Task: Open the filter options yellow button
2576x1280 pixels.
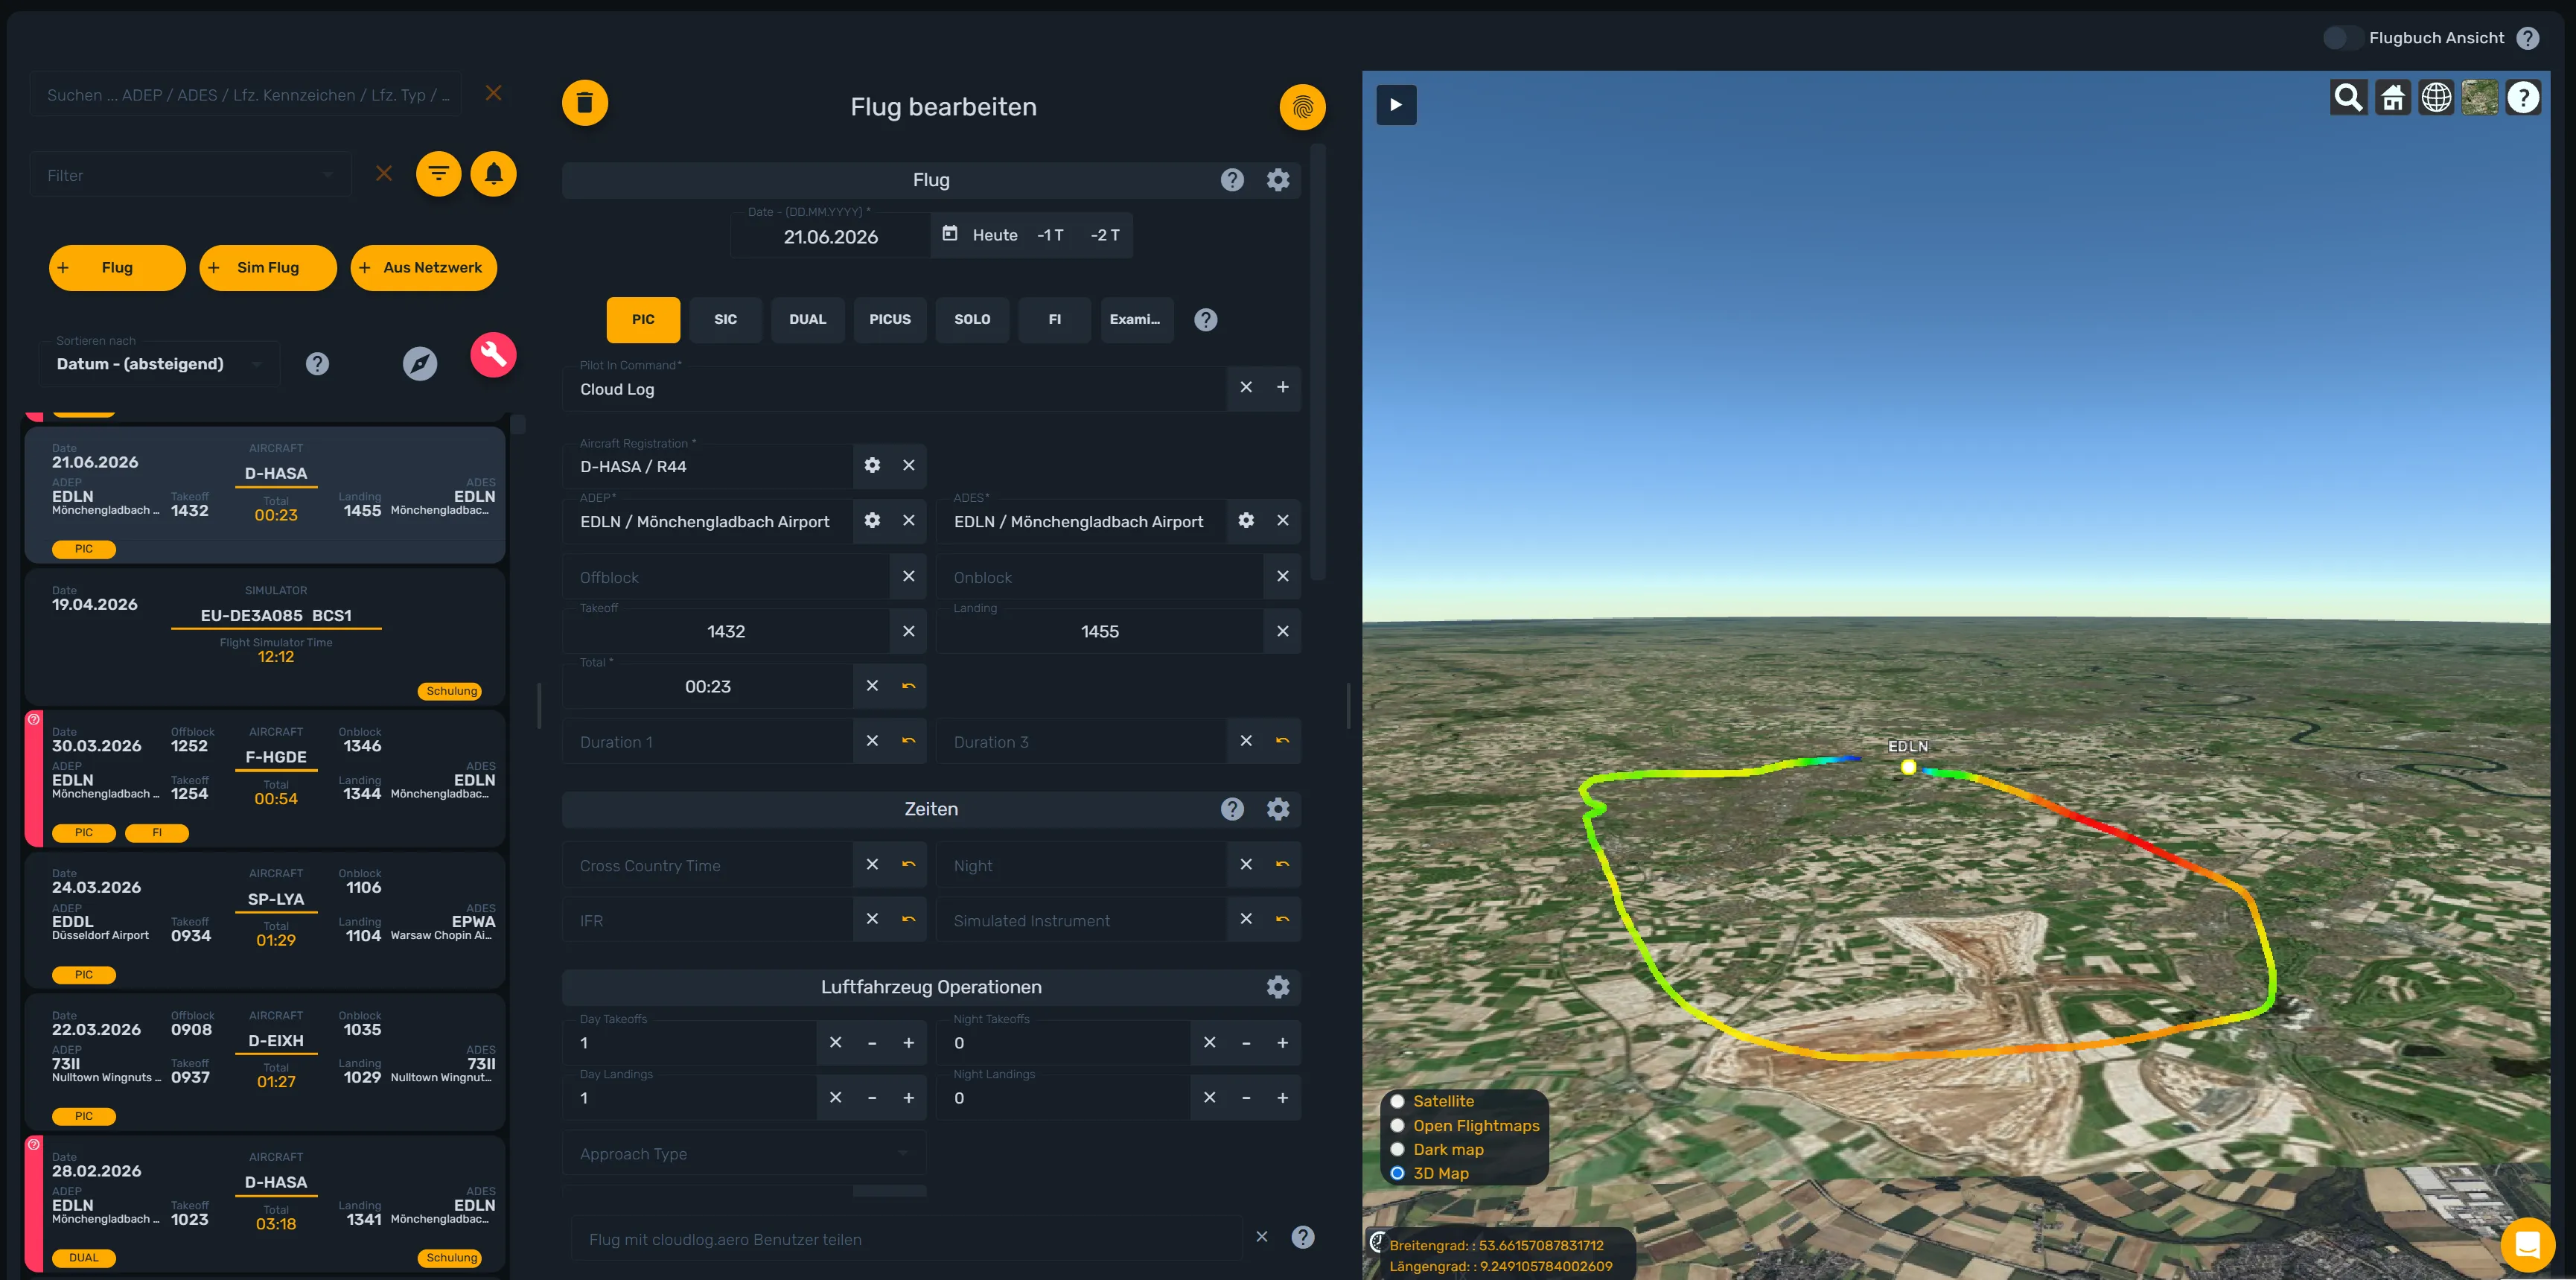Action: tap(438, 174)
